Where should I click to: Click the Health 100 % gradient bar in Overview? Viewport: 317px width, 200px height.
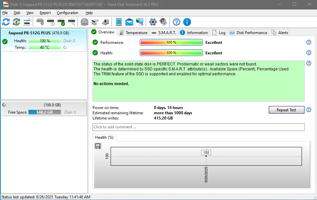tap(171, 53)
